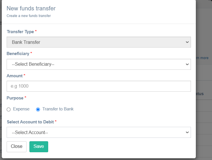212x160 pixels.
Task: Close the funds transfer dialog
Action: coord(16,146)
